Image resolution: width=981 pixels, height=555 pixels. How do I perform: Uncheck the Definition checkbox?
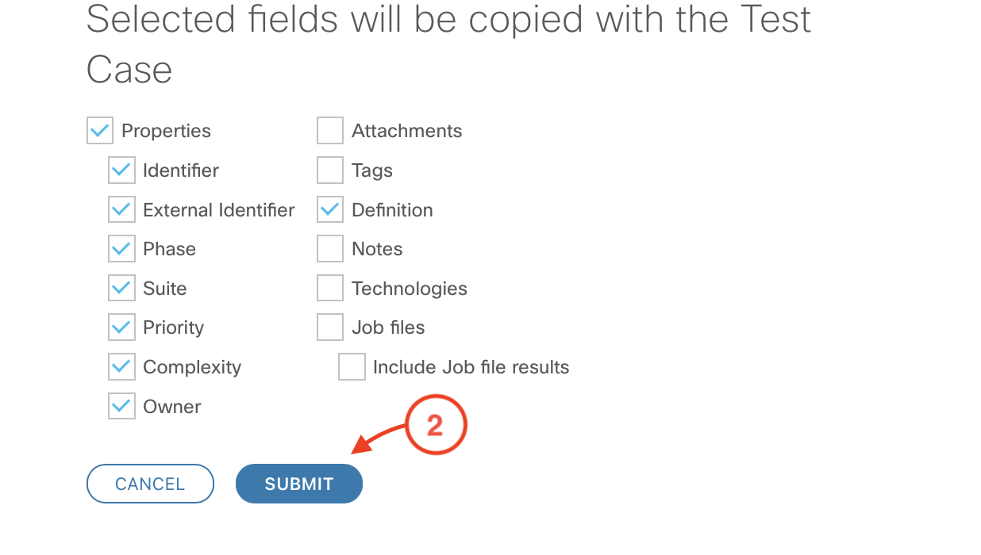click(330, 210)
